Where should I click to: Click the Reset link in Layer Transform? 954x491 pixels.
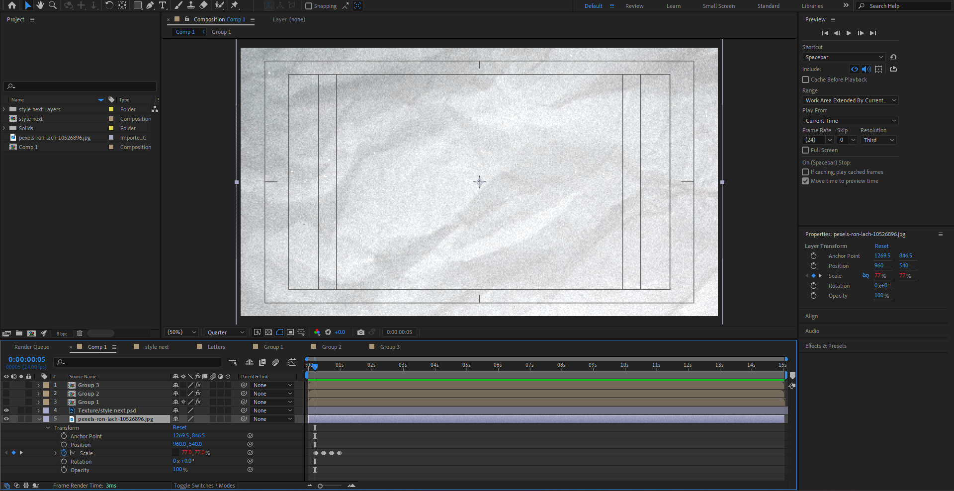(881, 246)
